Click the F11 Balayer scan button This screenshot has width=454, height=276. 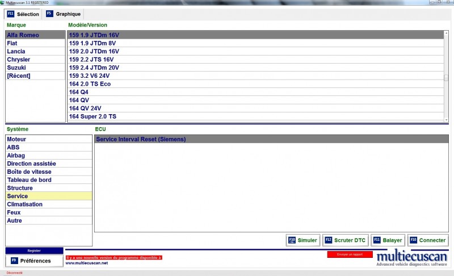tap(388, 240)
